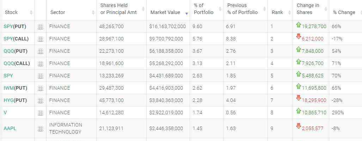Open the AAPL stock link
Screen dimensions: 362x141
[10, 129]
